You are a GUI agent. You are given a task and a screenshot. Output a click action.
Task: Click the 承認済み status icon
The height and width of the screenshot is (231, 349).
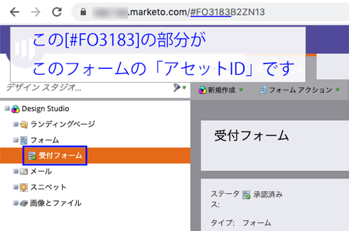(246, 195)
